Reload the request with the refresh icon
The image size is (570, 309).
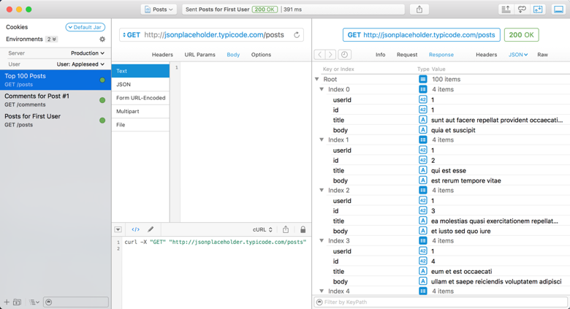pyautogui.click(x=297, y=35)
